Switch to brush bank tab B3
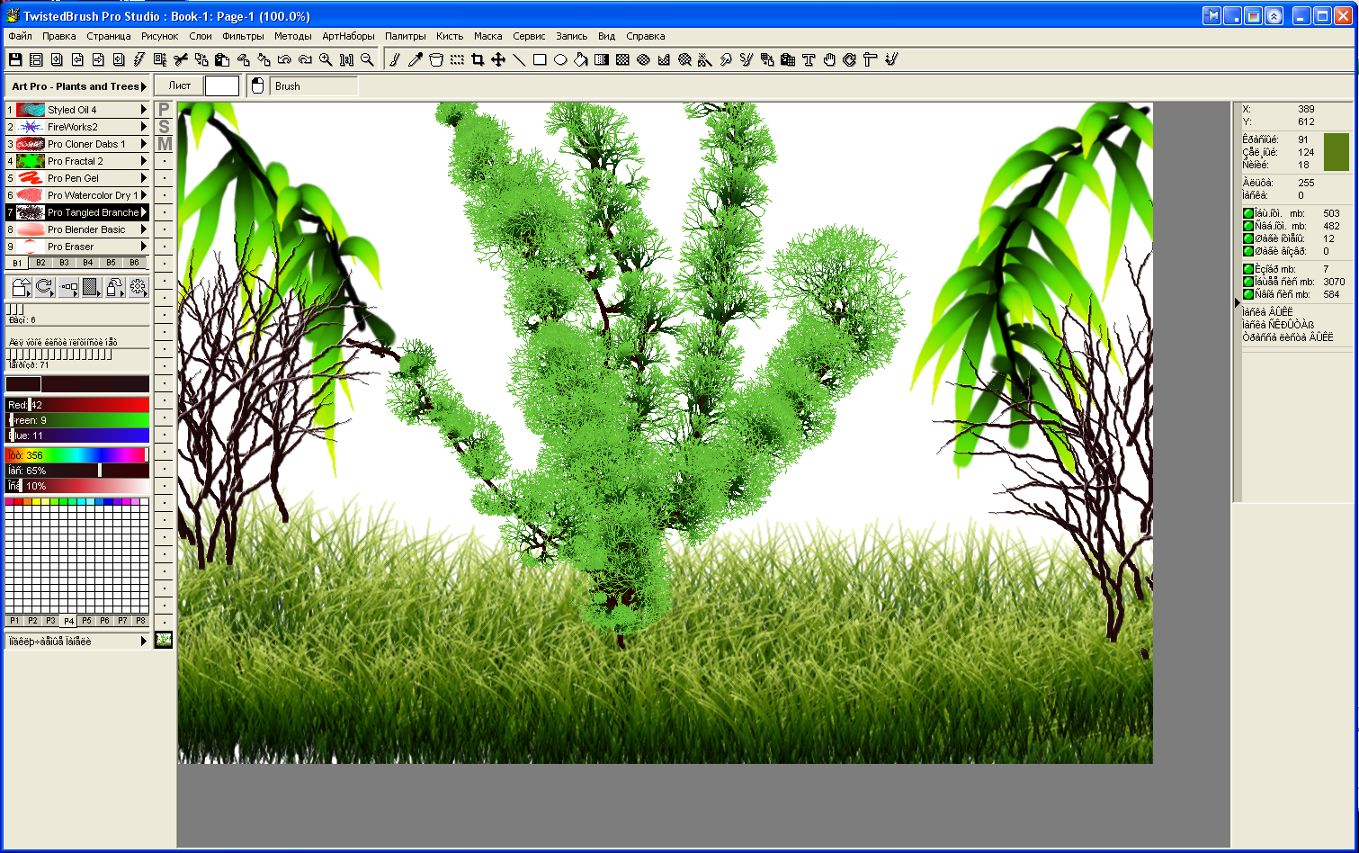Viewport: 1359px width, 853px height. (64, 263)
